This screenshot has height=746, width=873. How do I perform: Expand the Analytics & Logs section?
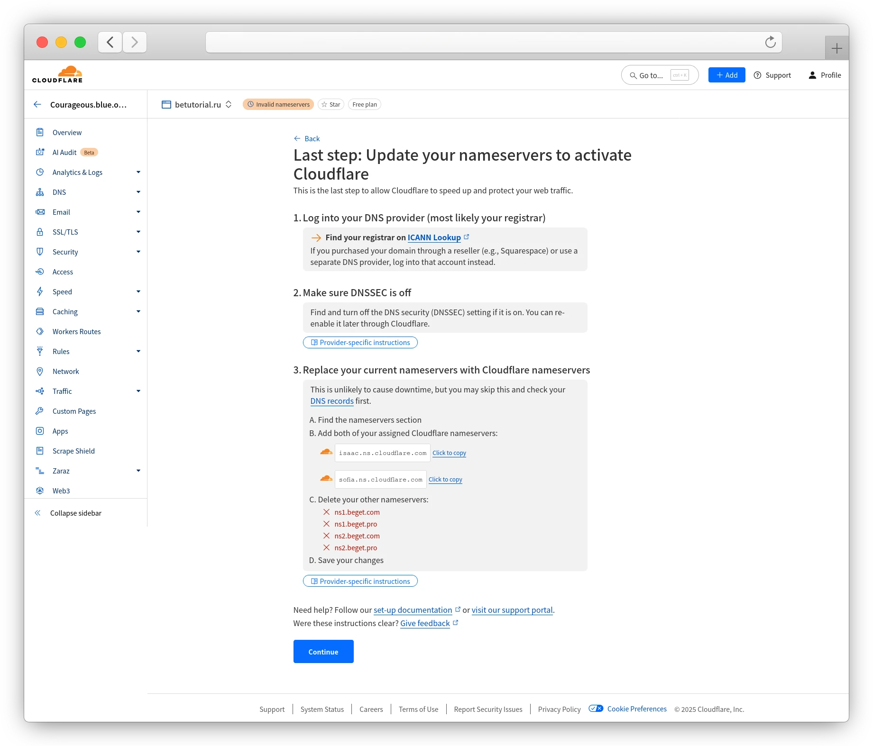point(138,172)
